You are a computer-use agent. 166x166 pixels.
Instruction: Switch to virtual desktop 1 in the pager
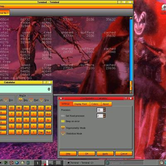tap(37, 163)
